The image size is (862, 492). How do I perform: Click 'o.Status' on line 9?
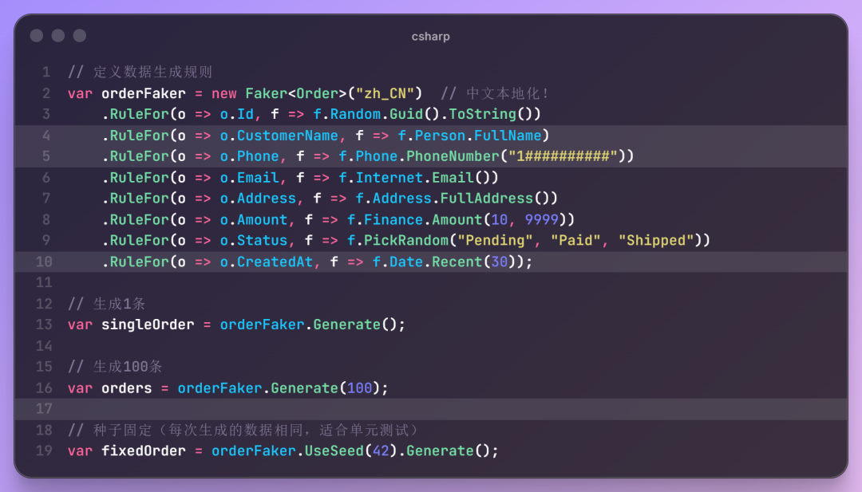click(254, 241)
